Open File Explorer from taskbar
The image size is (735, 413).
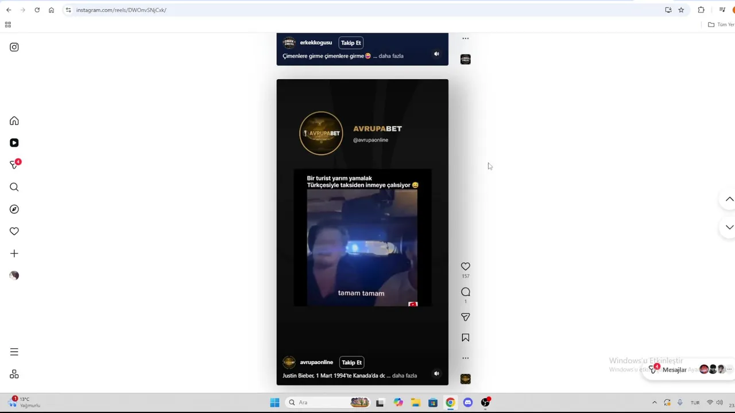pos(415,403)
